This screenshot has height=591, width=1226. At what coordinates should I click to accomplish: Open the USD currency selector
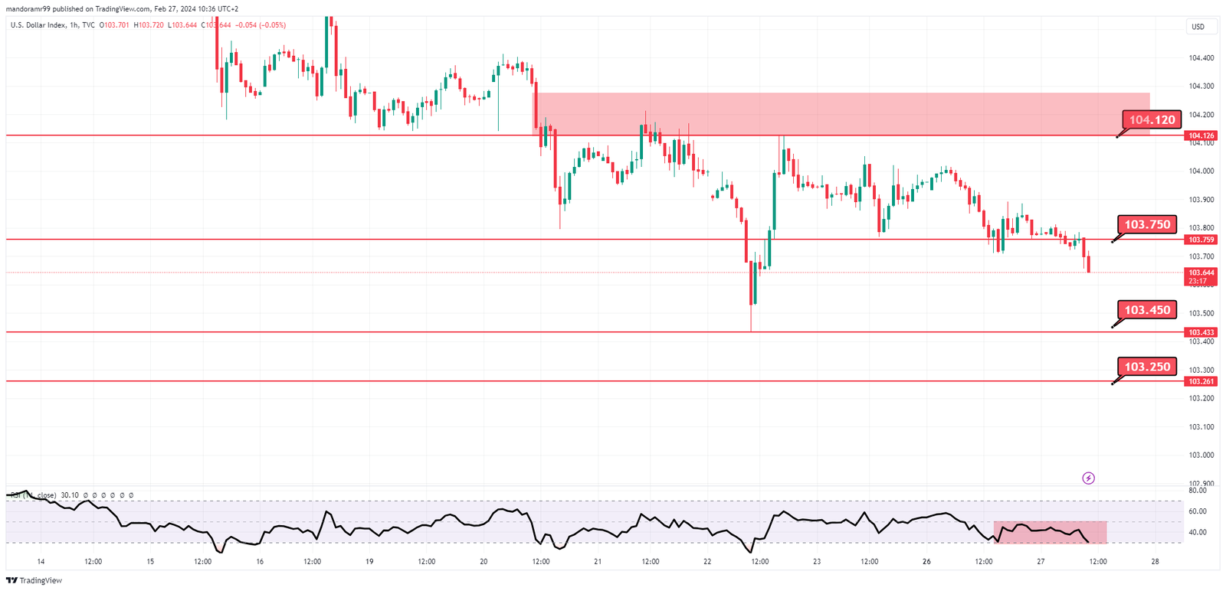1198,27
